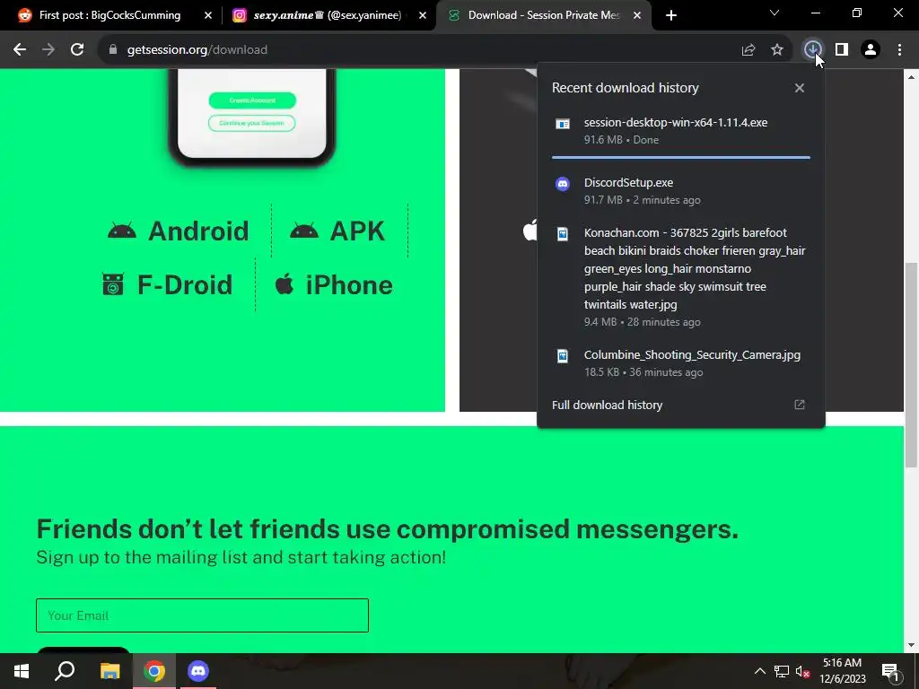The width and height of the screenshot is (919, 689).
Task: Open File Explorer from the taskbar
Action: click(109, 671)
